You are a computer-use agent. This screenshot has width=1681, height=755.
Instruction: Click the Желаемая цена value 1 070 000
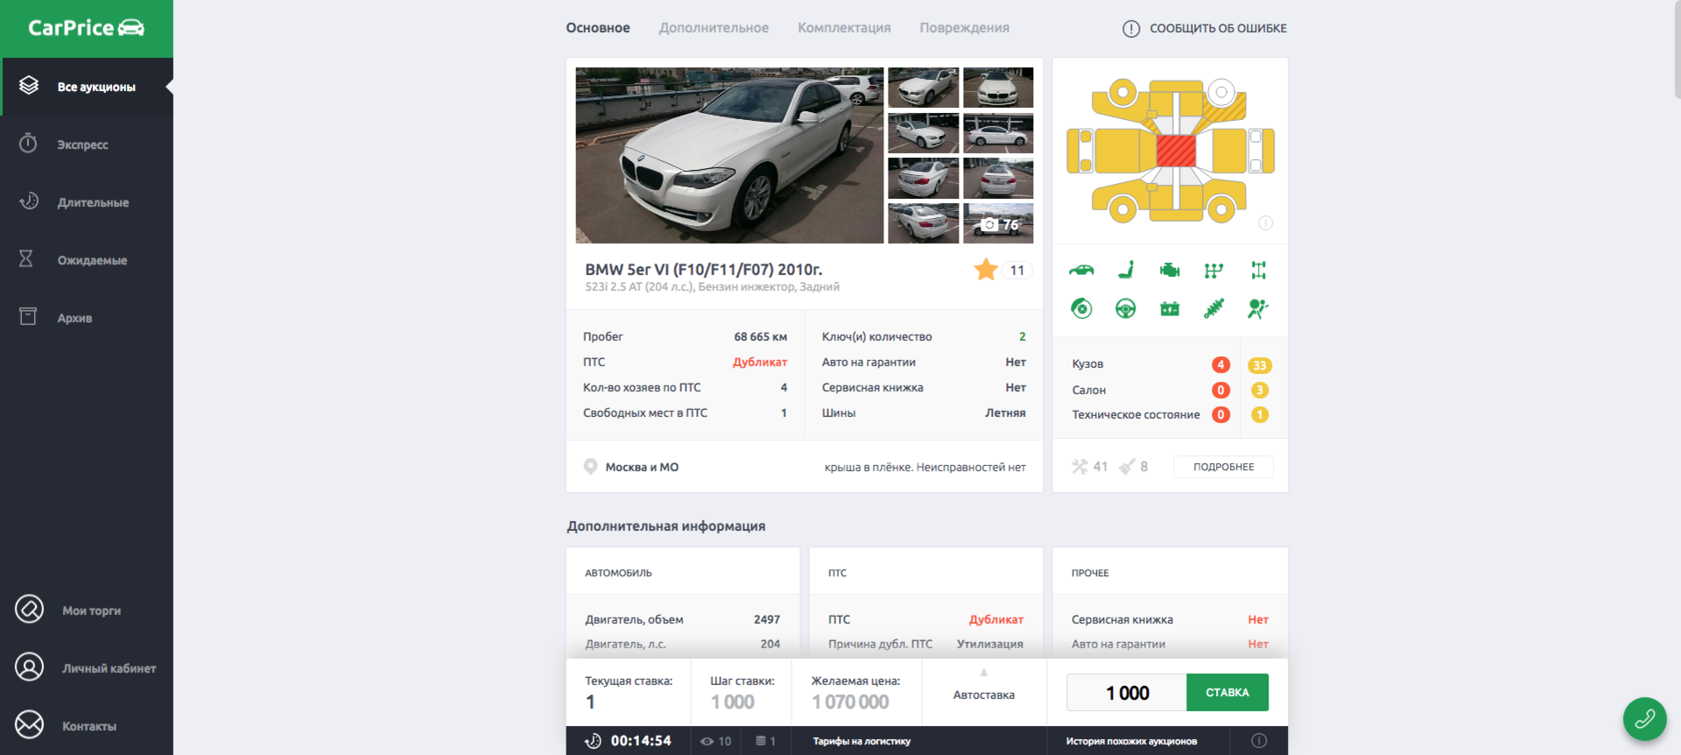coord(850,702)
